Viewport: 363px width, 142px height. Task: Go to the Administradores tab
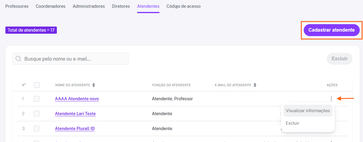tap(89, 6)
